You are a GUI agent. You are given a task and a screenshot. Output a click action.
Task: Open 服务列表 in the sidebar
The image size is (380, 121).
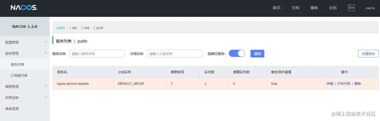pos(17,64)
